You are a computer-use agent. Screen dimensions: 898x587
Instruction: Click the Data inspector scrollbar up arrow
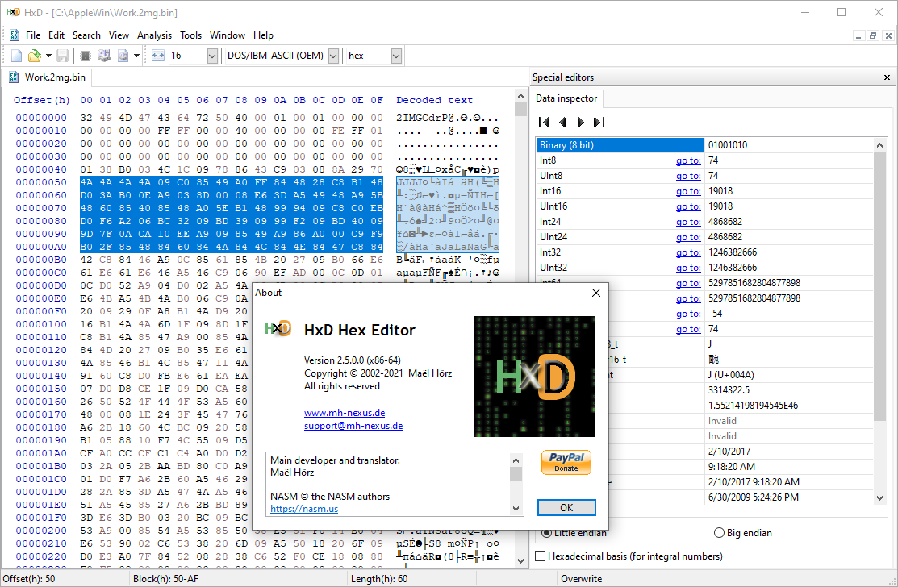(x=880, y=145)
